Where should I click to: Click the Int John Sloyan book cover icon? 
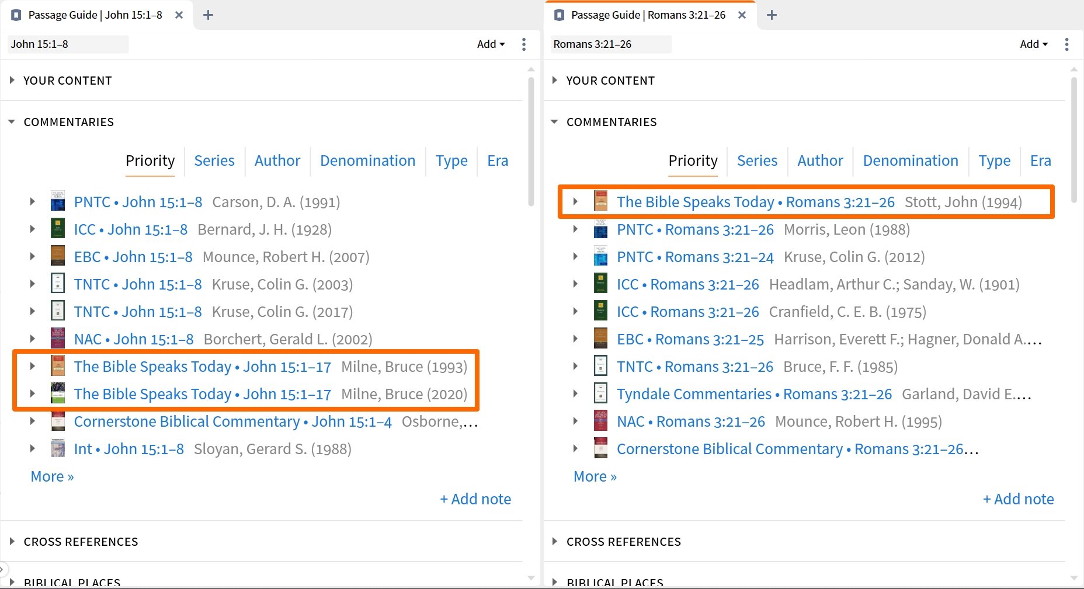pos(58,449)
